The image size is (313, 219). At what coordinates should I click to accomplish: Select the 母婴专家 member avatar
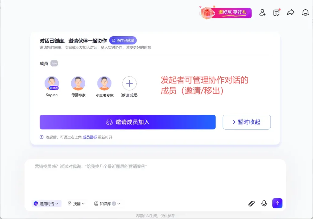pos(78,83)
